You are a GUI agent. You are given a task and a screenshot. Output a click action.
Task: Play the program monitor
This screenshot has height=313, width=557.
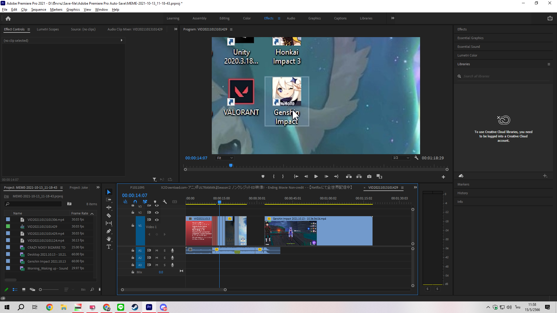316,176
